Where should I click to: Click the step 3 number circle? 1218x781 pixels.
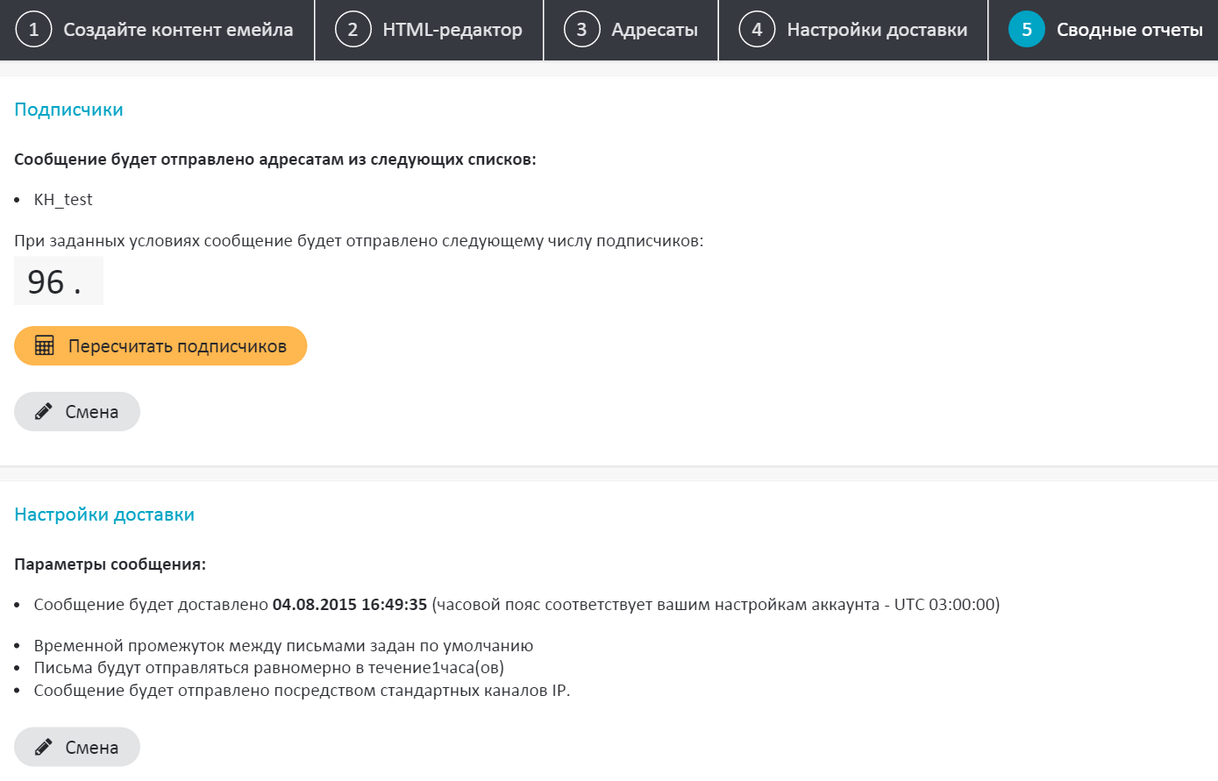tap(581, 30)
